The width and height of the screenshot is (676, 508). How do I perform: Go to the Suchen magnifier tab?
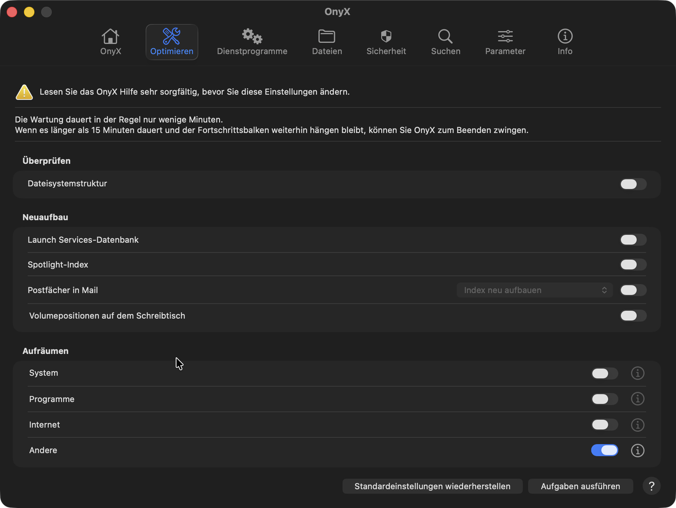pyautogui.click(x=446, y=42)
